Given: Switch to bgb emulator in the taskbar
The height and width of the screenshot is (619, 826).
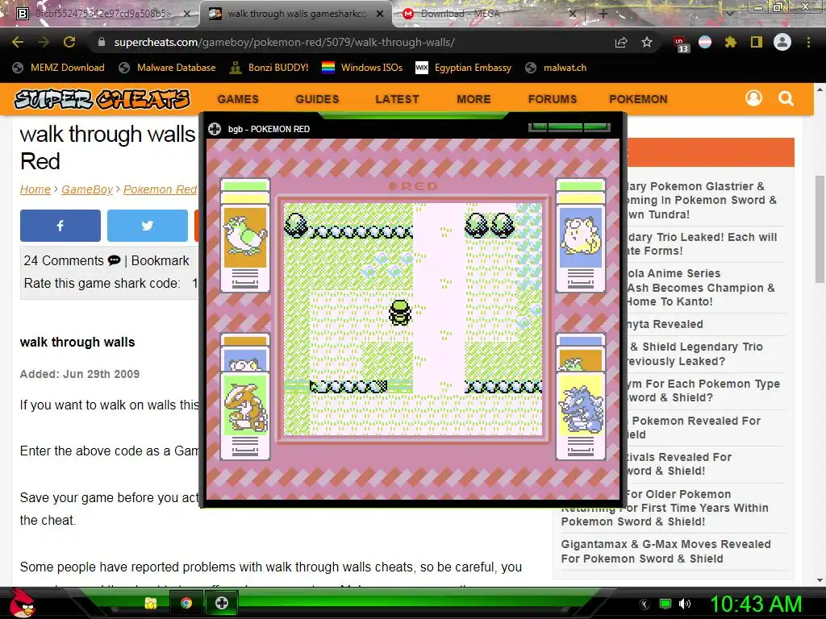Looking at the screenshot, I should (x=222, y=603).
